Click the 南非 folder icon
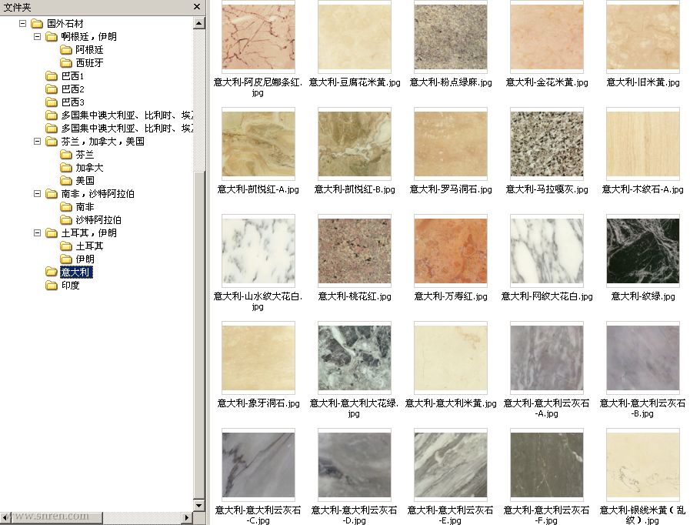 [x=66, y=207]
